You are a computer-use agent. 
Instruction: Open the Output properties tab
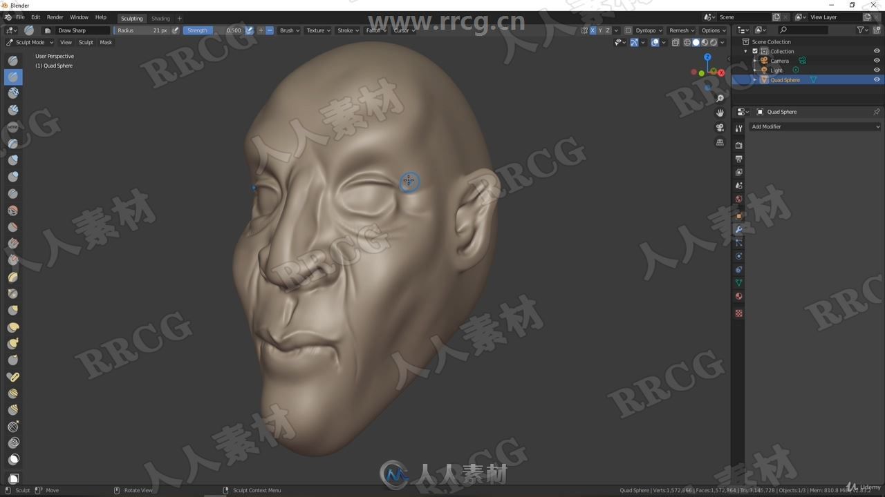coord(738,159)
